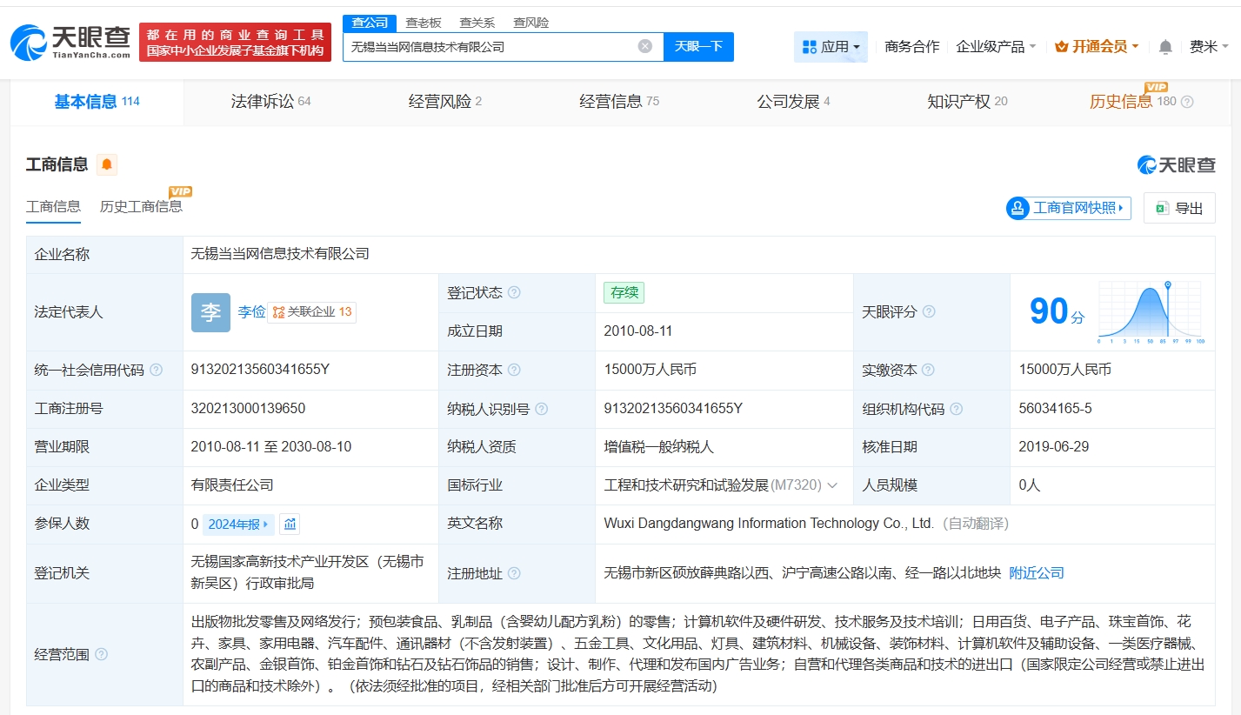Clear the search box with X icon
This screenshot has height=715, width=1241.
pos(644,46)
